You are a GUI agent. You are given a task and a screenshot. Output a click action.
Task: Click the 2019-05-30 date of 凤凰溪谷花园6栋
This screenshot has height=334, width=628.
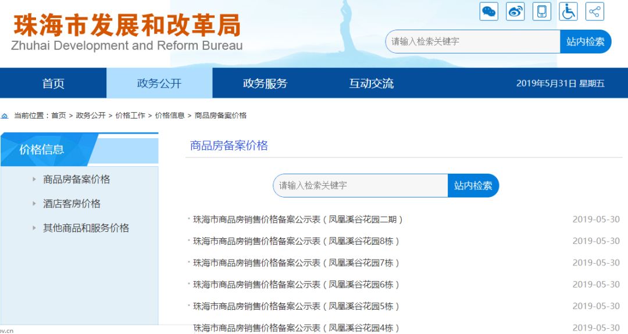(596, 285)
